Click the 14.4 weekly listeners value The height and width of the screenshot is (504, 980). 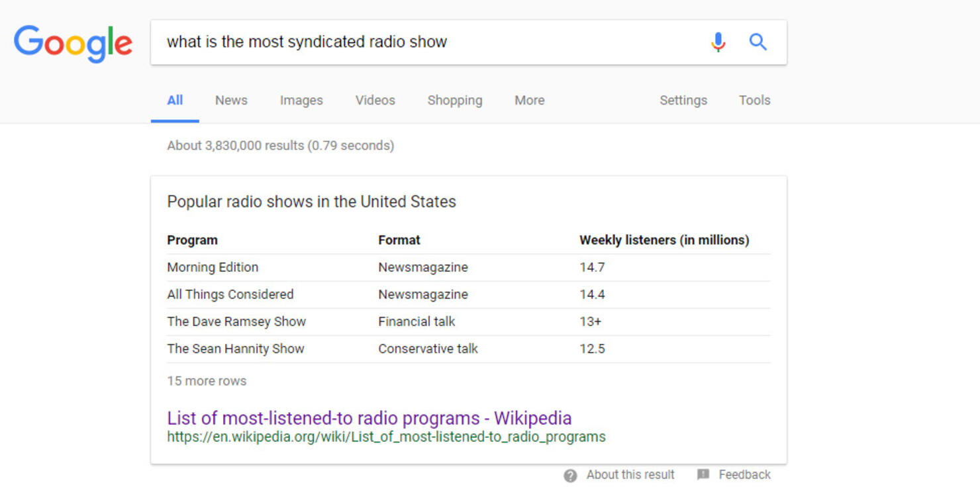pos(592,294)
